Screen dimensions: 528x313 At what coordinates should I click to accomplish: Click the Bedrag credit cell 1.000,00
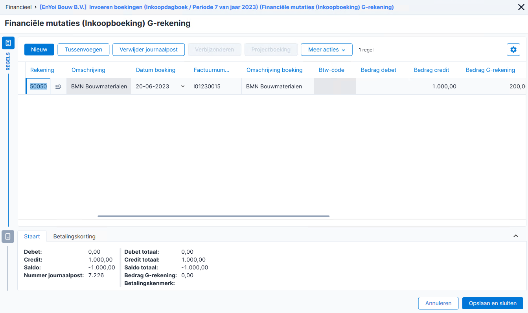435,86
